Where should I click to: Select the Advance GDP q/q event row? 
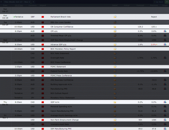coord(84,44)
